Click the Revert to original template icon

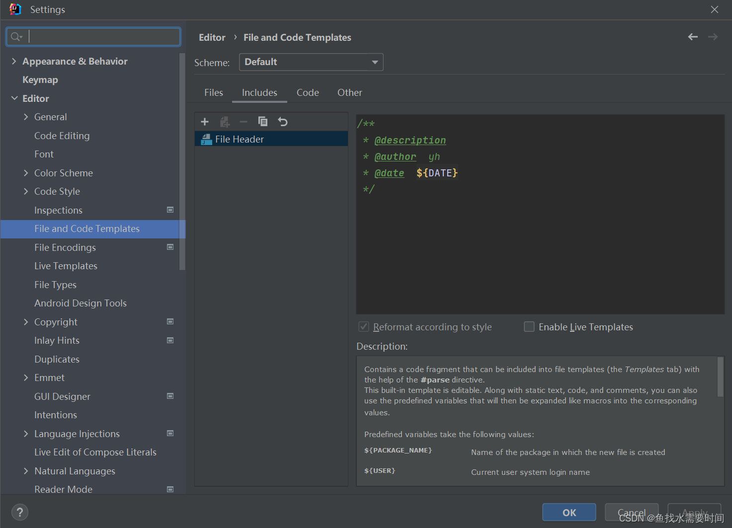point(283,122)
